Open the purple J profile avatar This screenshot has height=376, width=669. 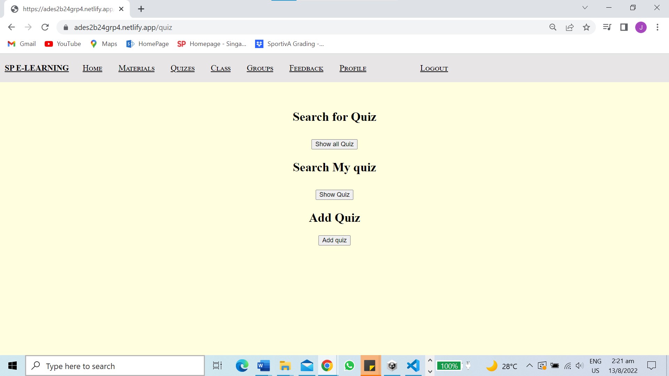pos(641,27)
